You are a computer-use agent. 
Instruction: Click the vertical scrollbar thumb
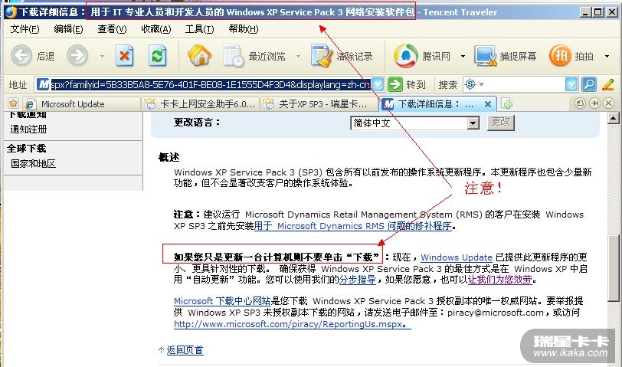pyautogui.click(x=614, y=269)
